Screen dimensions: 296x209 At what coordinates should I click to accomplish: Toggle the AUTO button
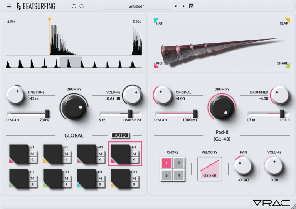120,135
